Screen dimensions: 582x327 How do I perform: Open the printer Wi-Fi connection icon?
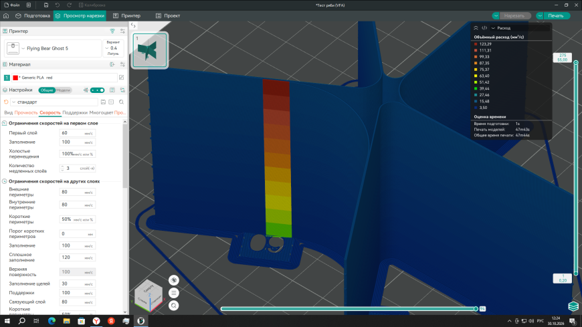pos(112,31)
